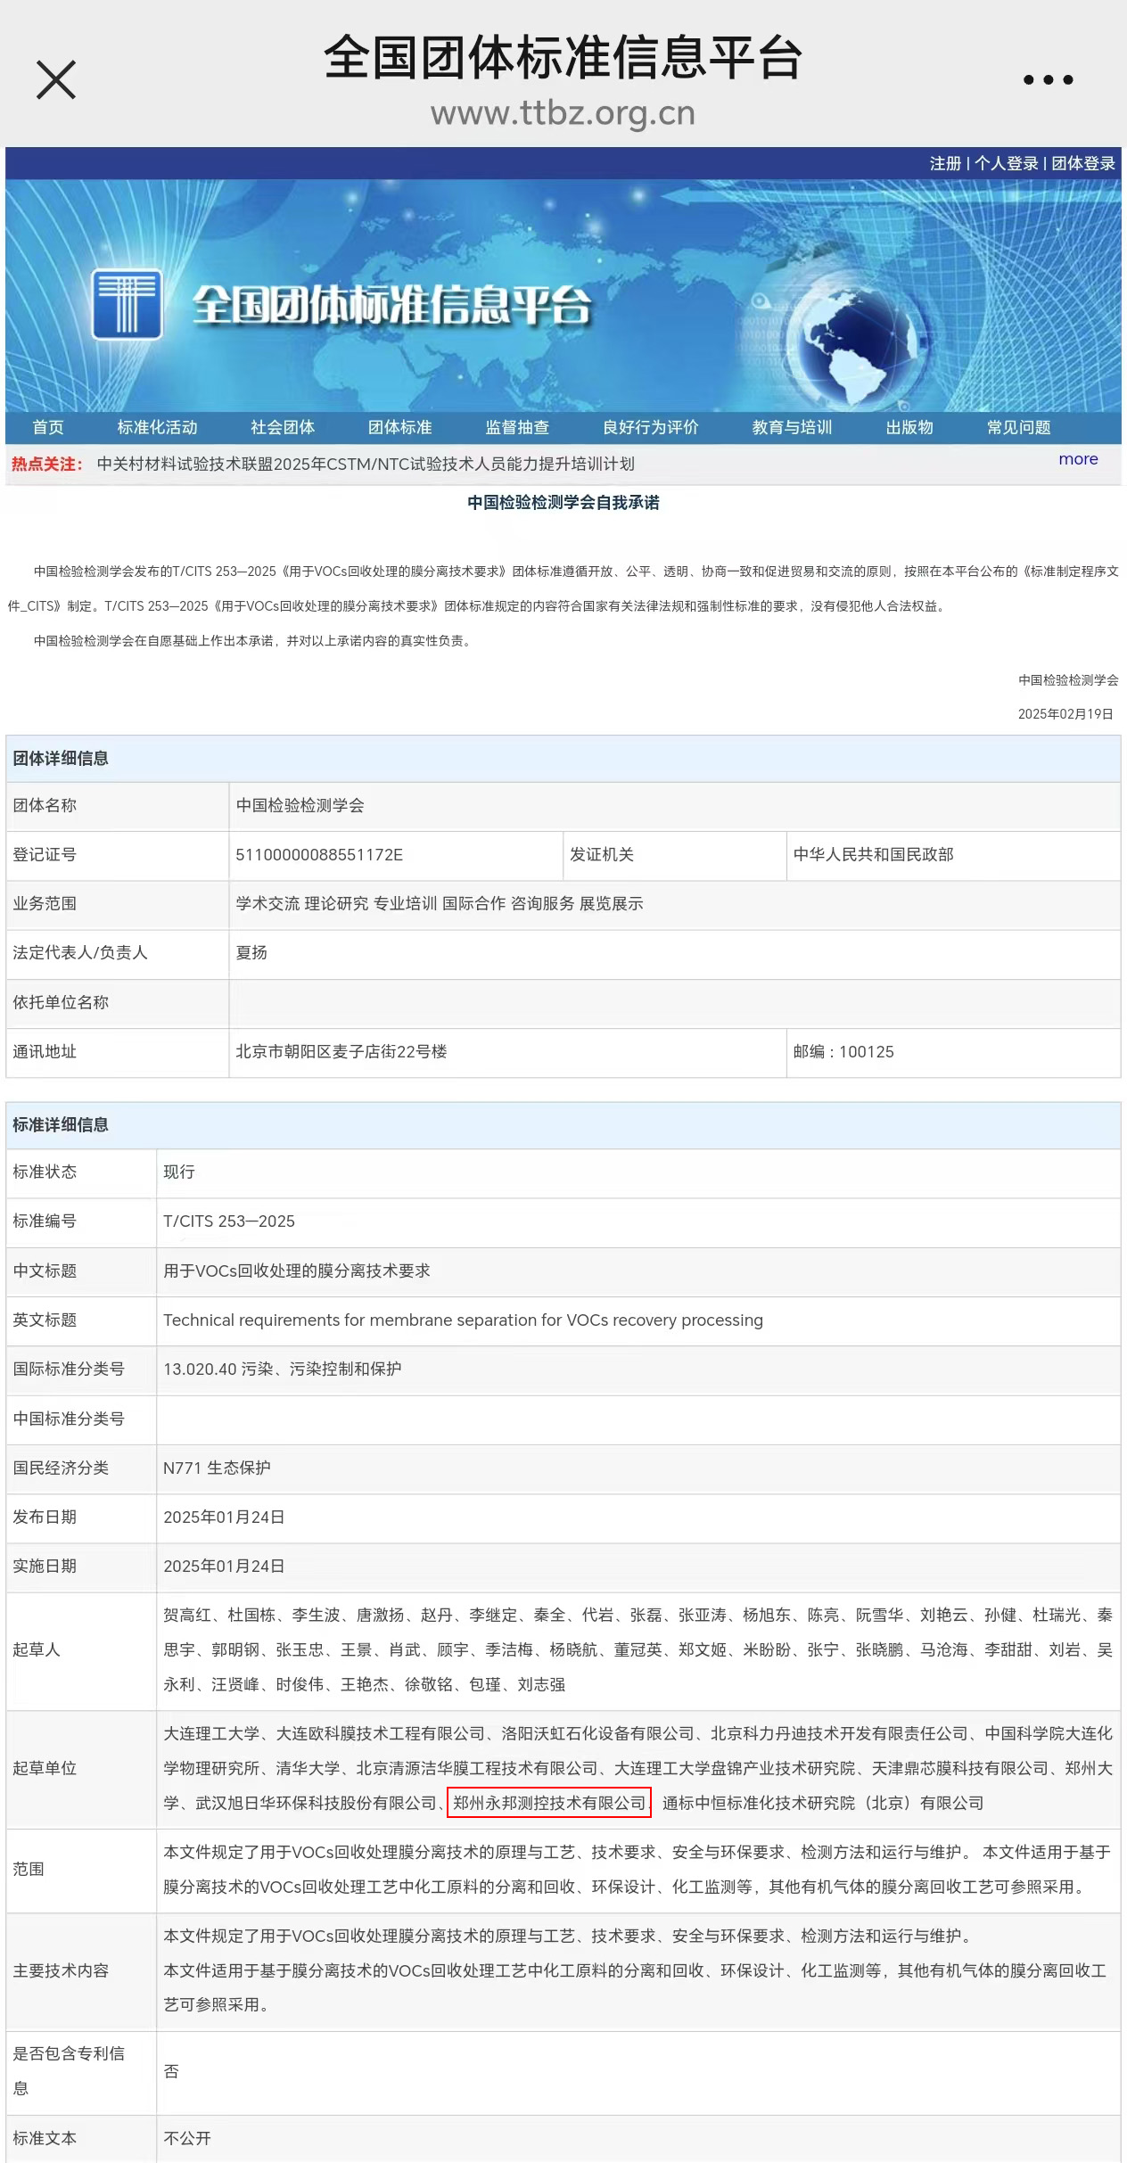1127x2163 pixels.
Task: Click the 发证机关 label cell
Action: (x=675, y=854)
